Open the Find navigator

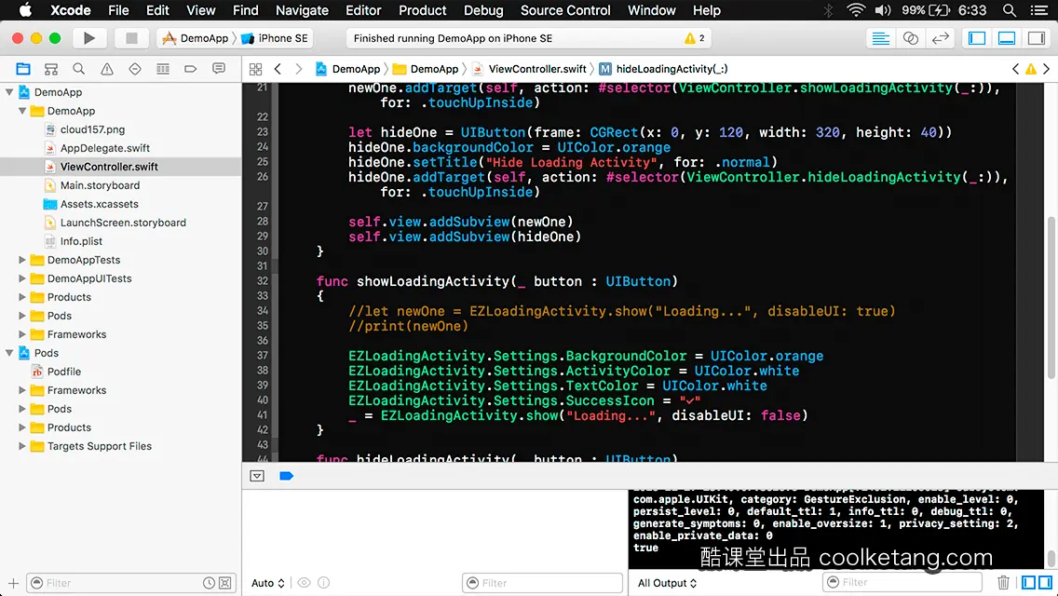click(x=79, y=69)
